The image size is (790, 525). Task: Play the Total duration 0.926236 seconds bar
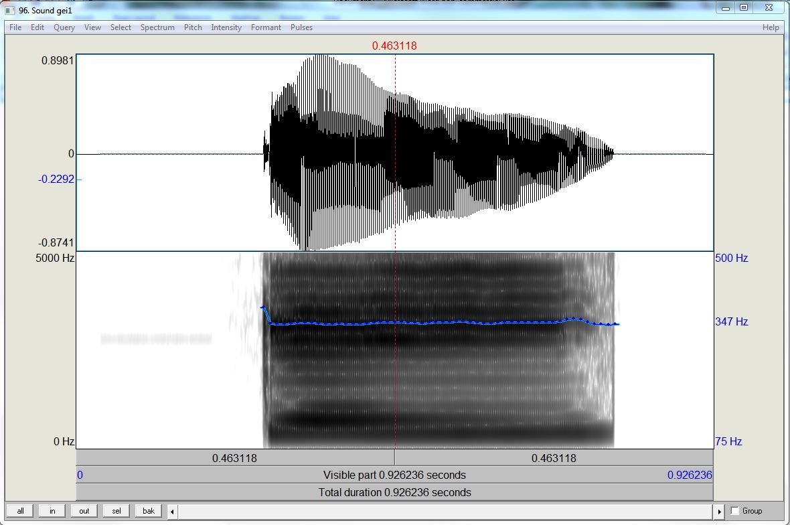394,492
